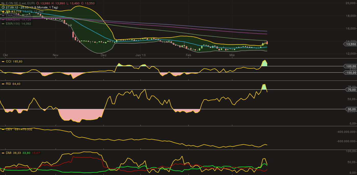357x175 pixels.
Task: Click the EMA(200) 15,126 label
Action: (x=18, y=20)
